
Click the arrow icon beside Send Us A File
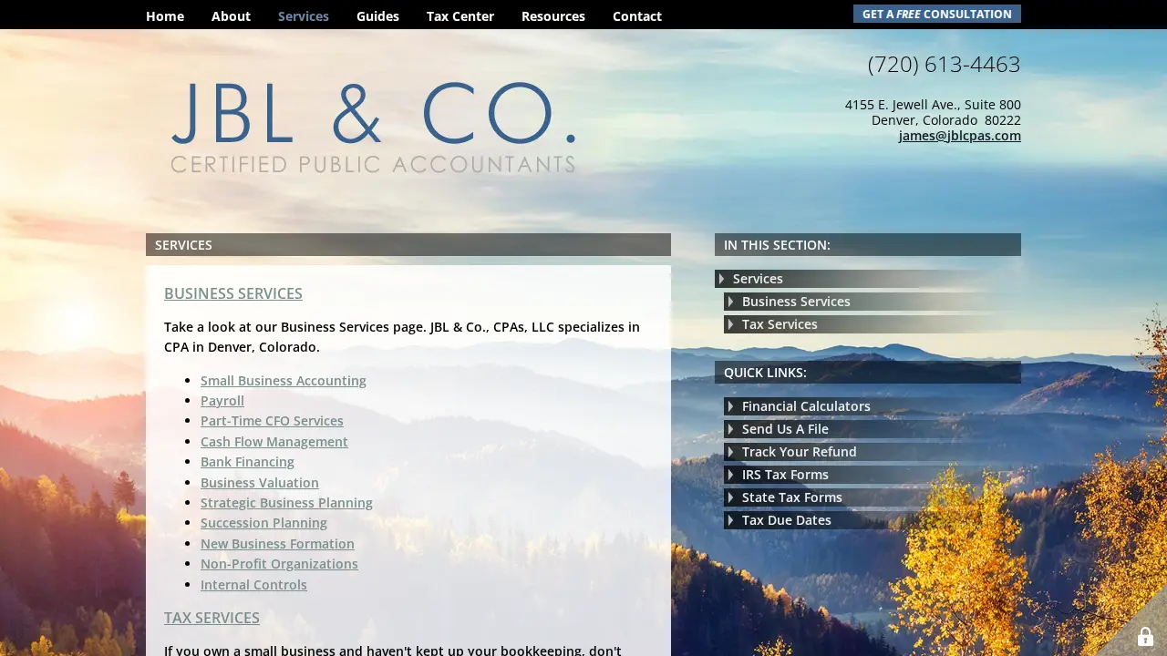(730, 429)
